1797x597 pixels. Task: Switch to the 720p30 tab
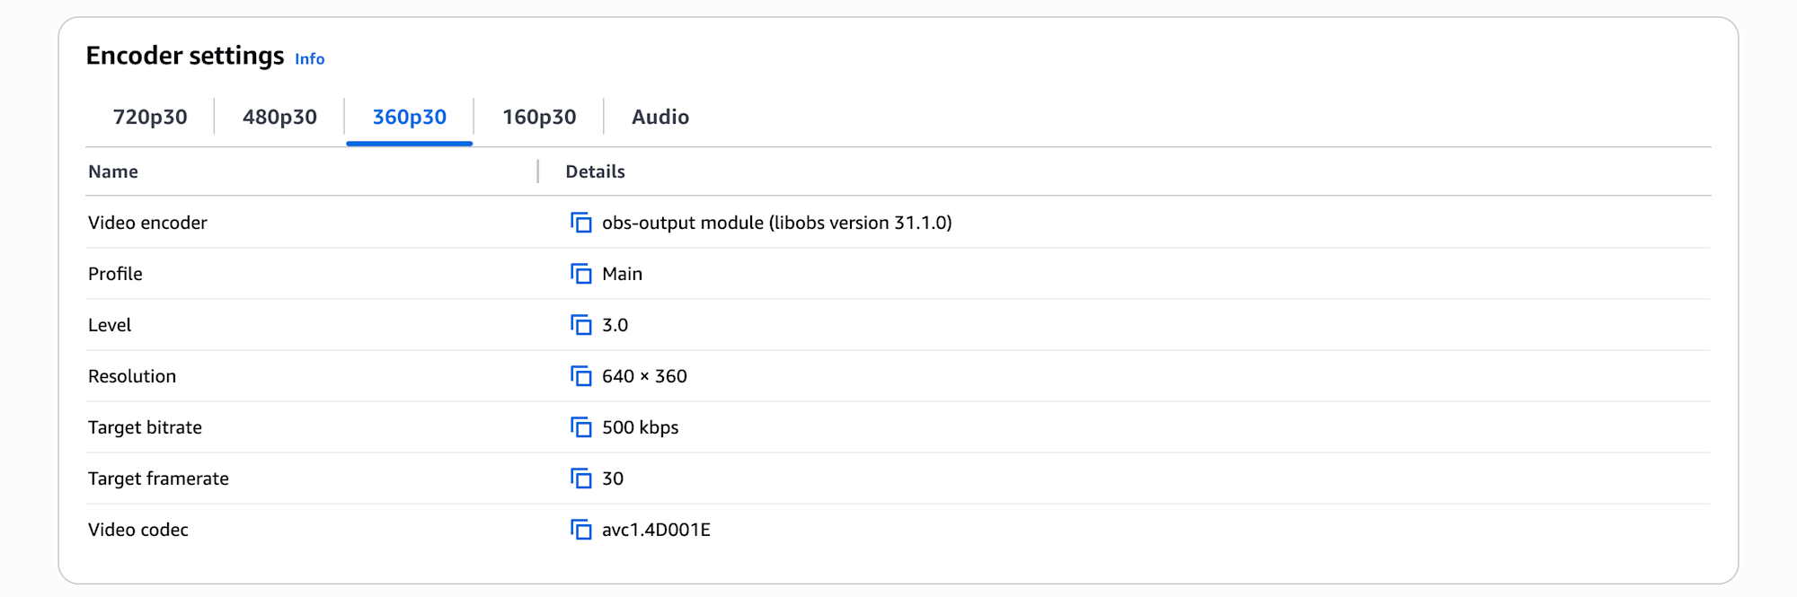coord(150,117)
